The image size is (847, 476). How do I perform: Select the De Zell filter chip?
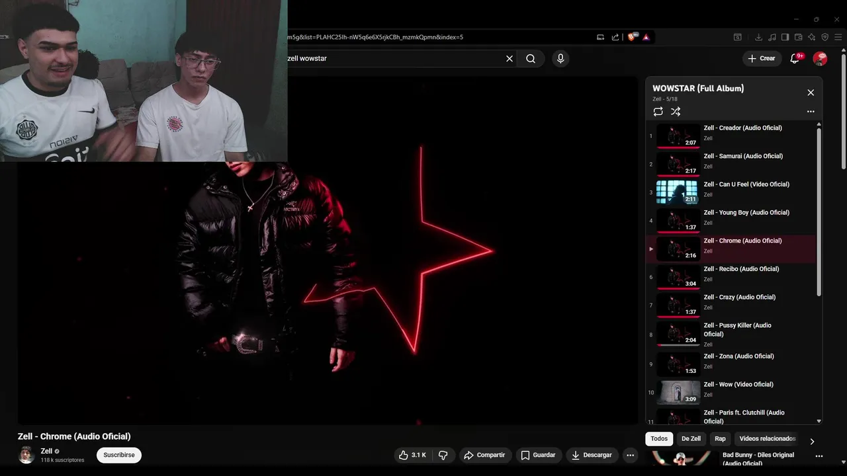pos(691,438)
